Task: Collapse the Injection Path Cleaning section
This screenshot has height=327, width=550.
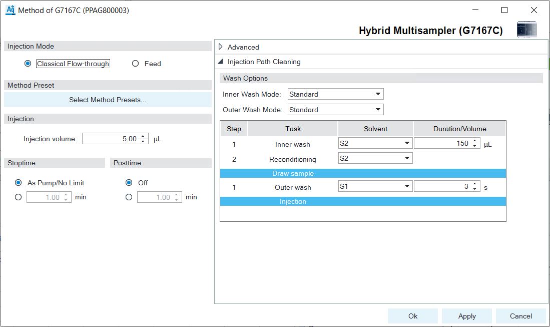Action: [x=221, y=62]
